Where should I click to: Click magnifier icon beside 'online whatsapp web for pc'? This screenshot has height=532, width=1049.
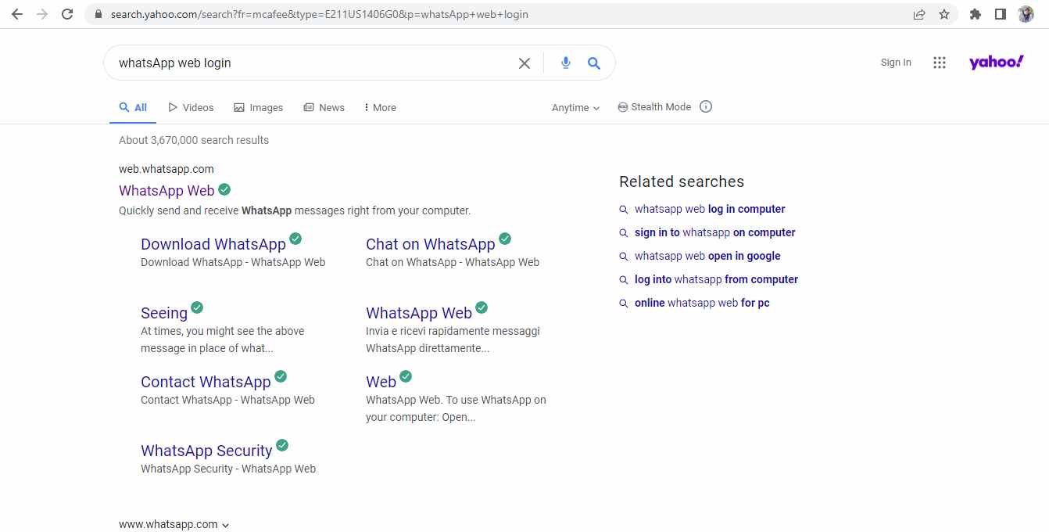coord(624,304)
